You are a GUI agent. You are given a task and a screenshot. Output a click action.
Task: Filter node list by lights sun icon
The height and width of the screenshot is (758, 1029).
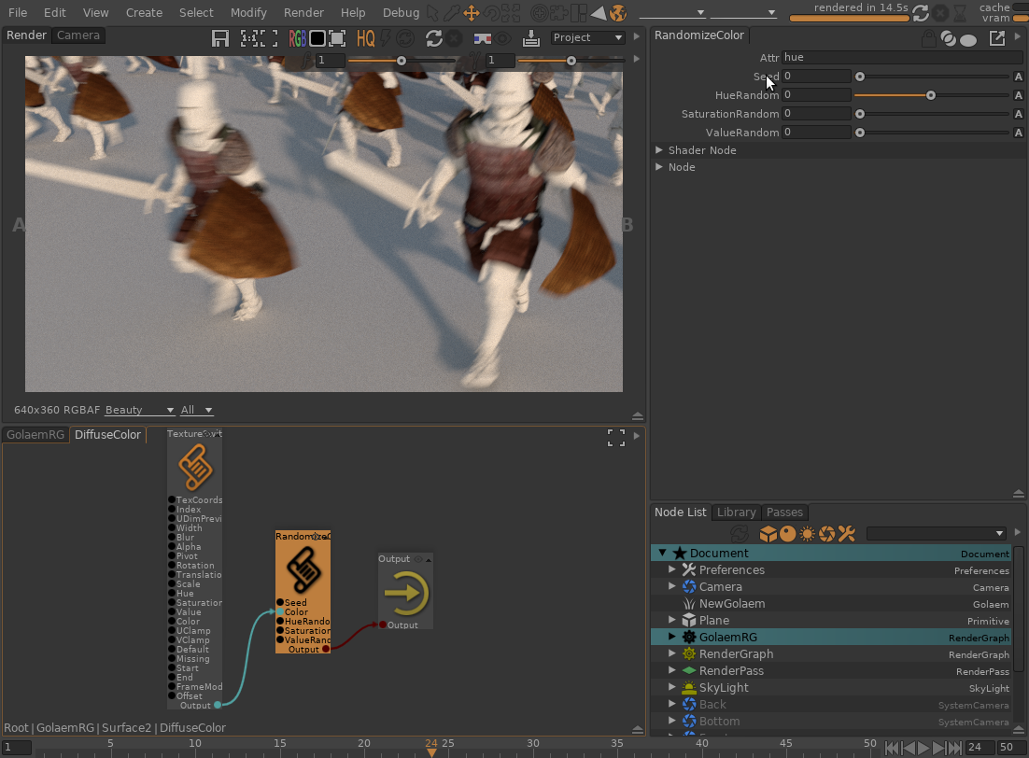pos(808,534)
